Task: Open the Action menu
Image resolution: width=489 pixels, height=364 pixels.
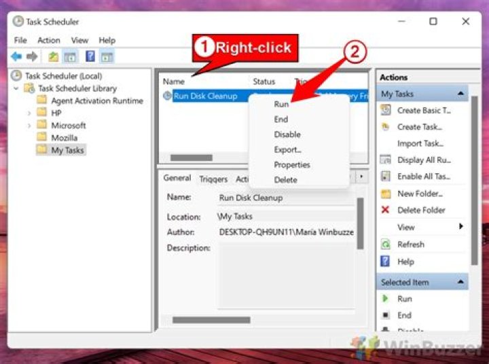Action: (x=49, y=40)
